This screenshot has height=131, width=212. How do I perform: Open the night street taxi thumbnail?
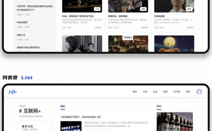tap(128, 44)
